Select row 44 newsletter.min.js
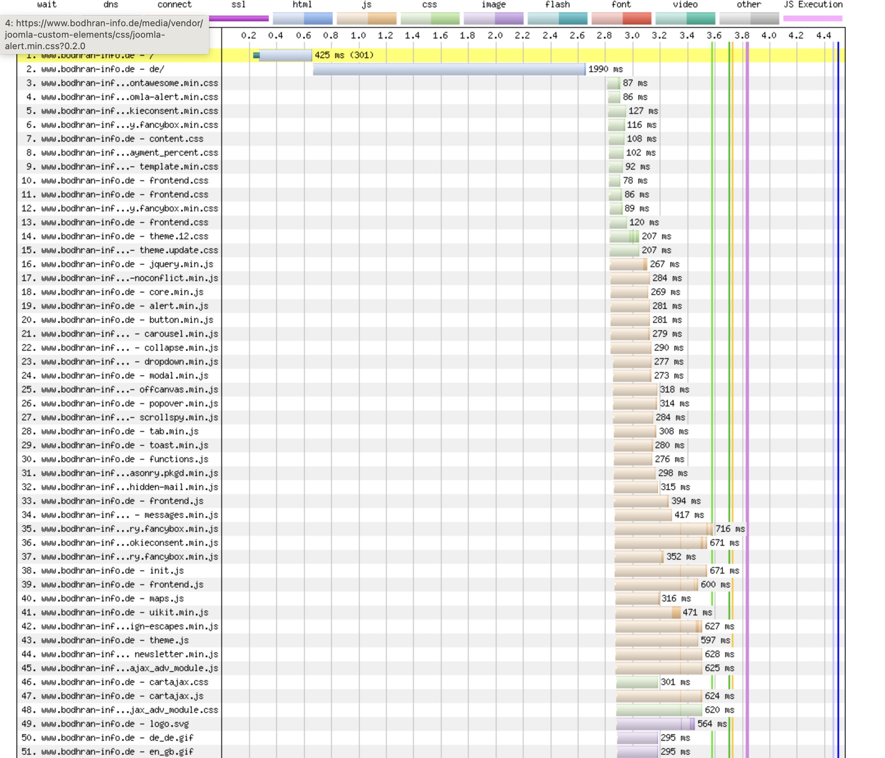The height and width of the screenshot is (758, 885). pyautogui.click(x=120, y=654)
